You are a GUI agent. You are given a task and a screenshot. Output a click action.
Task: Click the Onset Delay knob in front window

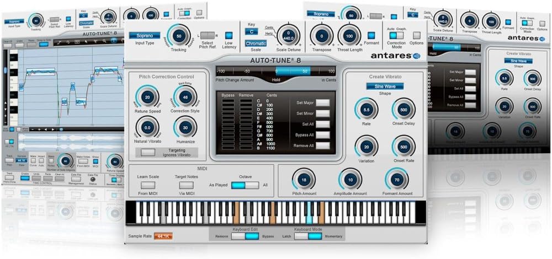coord(404,110)
